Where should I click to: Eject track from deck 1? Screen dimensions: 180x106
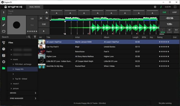click(x=46, y=12)
